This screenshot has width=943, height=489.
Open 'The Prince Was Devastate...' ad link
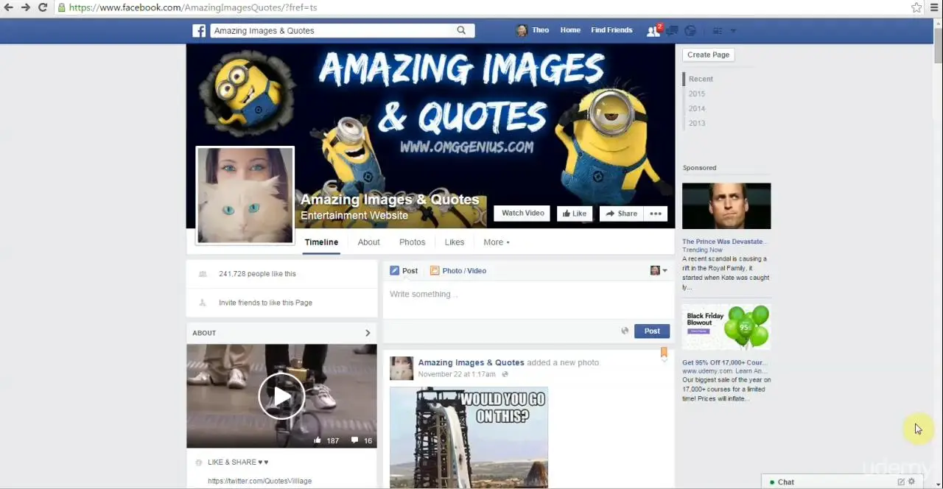pyautogui.click(x=724, y=242)
